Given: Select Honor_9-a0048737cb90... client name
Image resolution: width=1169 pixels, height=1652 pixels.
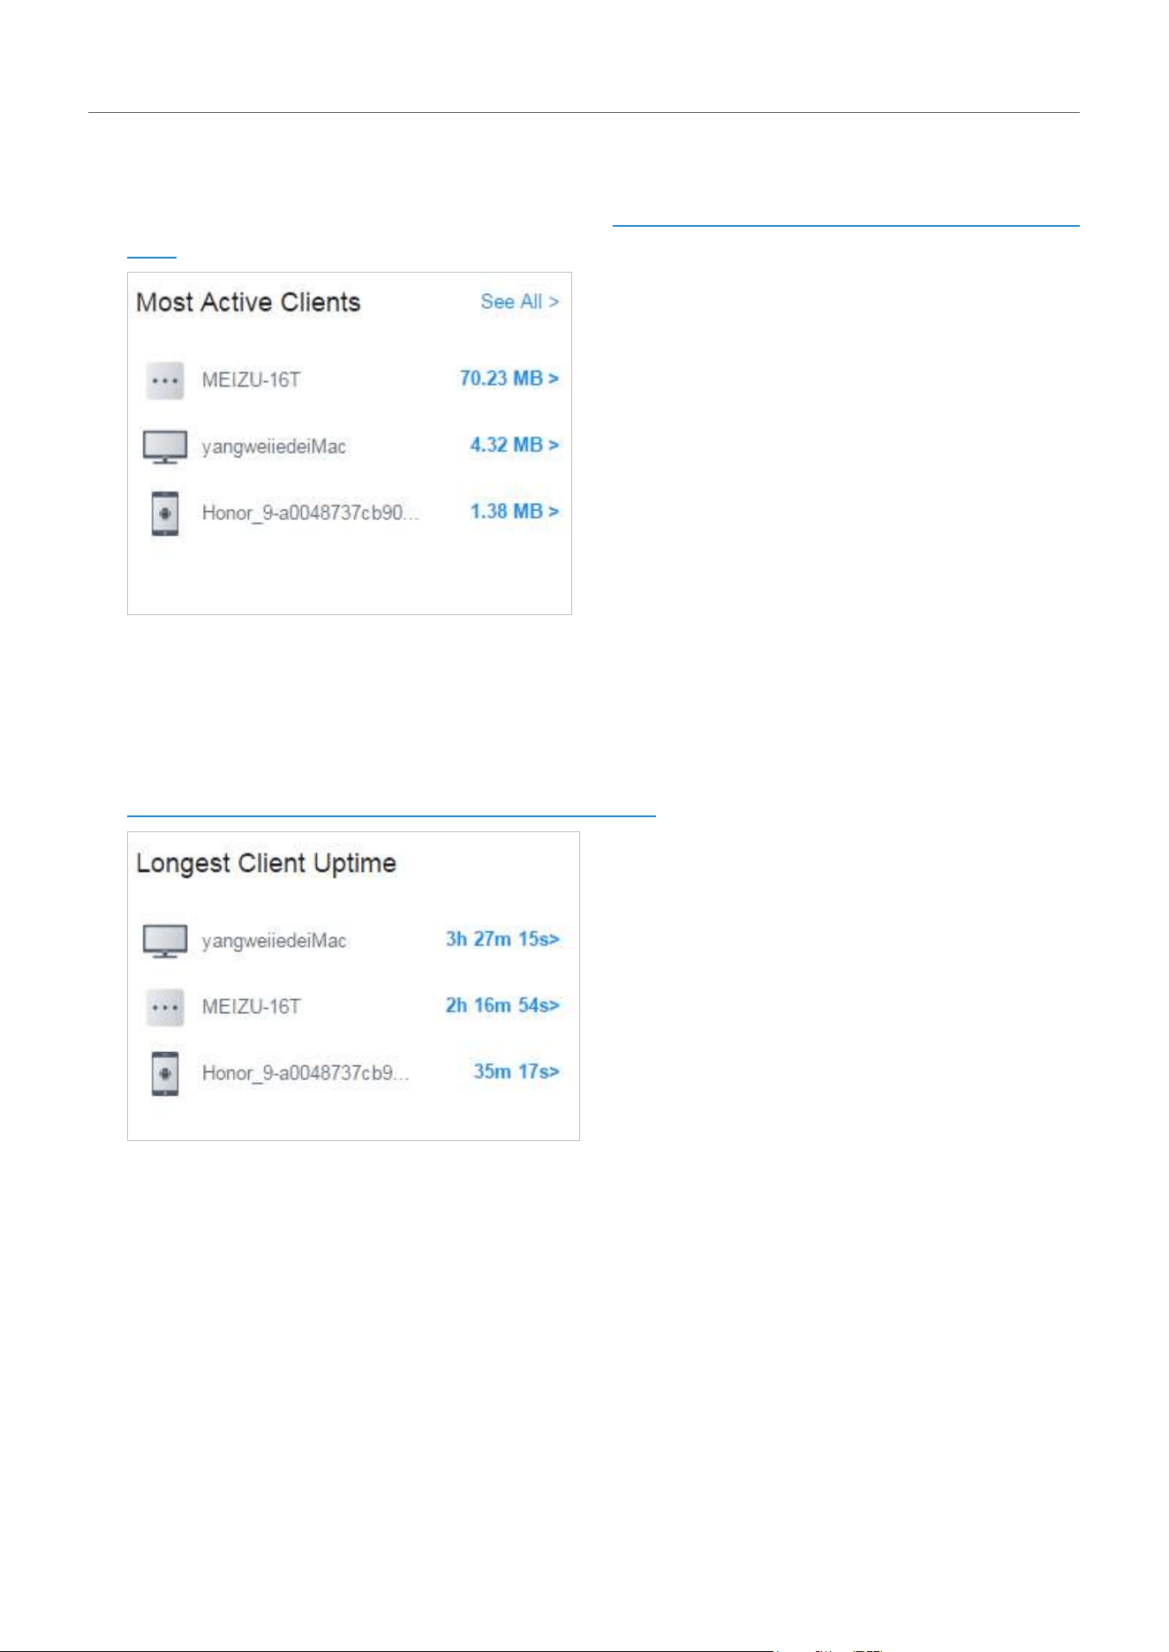Looking at the screenshot, I should tap(310, 513).
